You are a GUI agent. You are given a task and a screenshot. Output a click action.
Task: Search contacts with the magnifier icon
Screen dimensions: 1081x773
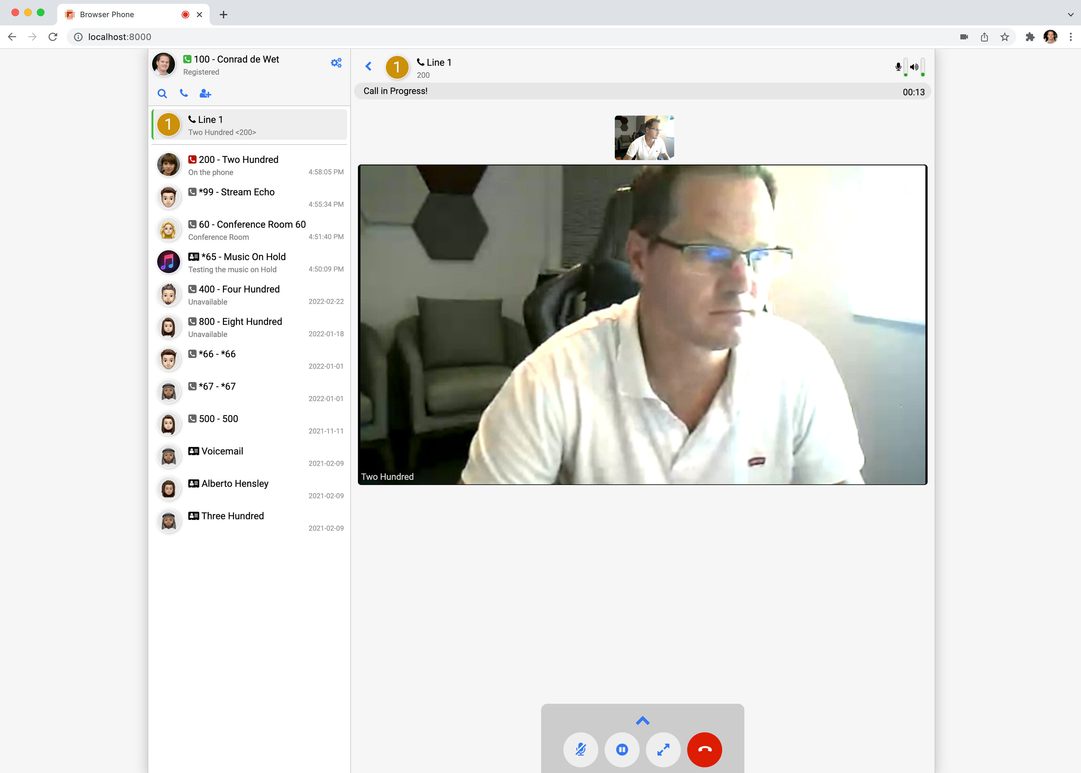click(162, 93)
